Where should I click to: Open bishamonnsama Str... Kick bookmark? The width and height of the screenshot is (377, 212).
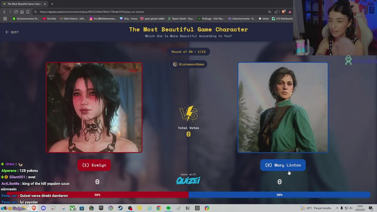point(26,19)
